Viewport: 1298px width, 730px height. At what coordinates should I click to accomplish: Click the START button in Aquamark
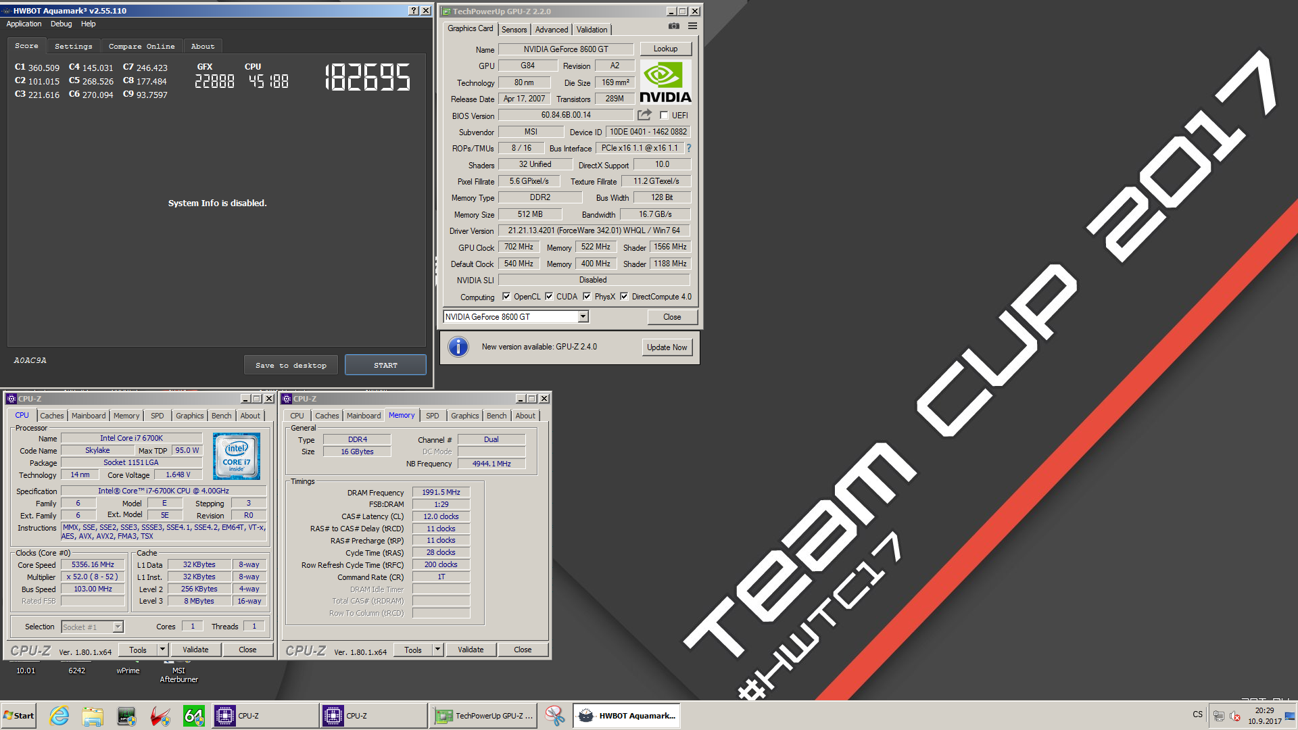click(385, 365)
